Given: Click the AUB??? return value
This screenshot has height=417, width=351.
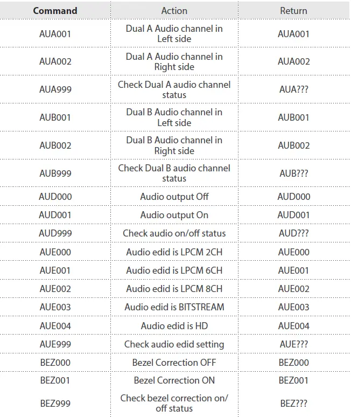Looking at the screenshot, I should (x=293, y=173).
